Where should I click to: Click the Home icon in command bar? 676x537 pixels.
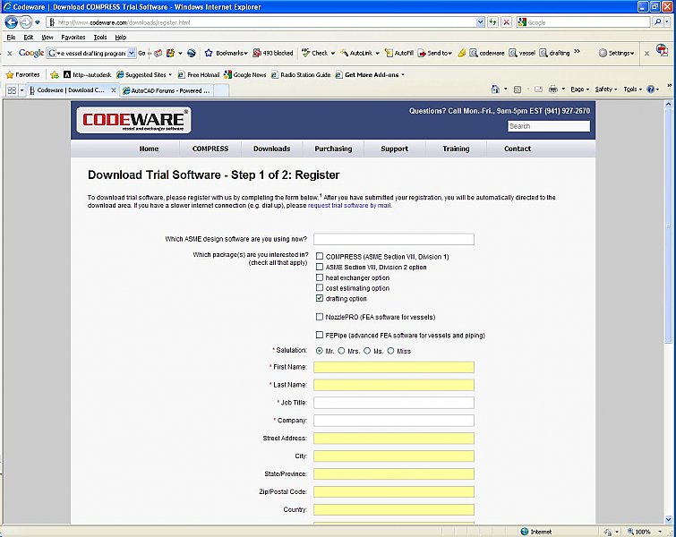[495, 89]
